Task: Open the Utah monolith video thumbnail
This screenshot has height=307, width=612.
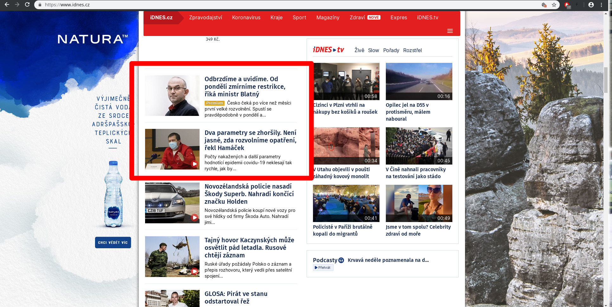Action: pyautogui.click(x=346, y=146)
